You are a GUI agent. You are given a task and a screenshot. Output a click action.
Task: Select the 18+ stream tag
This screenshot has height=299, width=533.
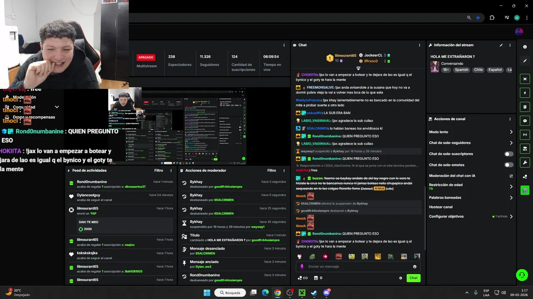coord(446,70)
